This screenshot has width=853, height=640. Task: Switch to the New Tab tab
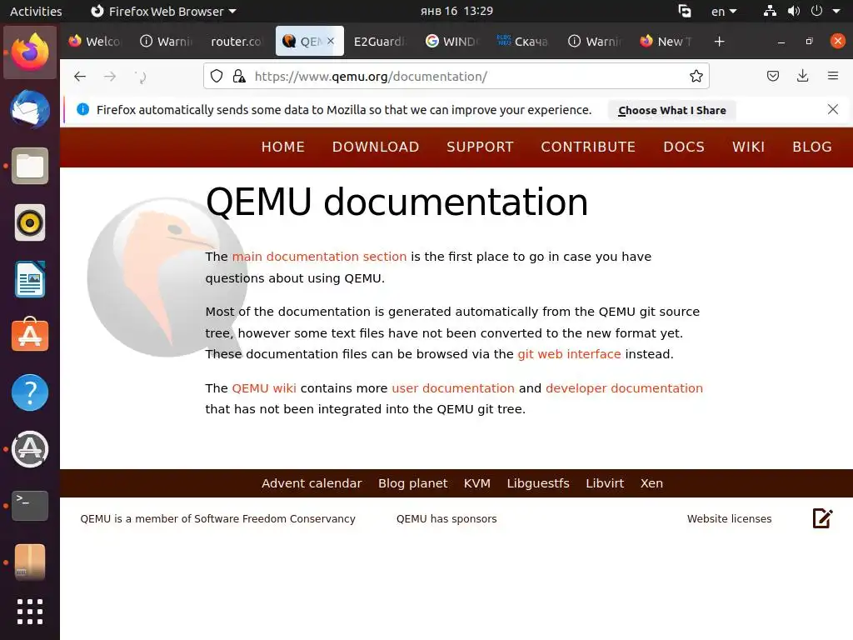666,42
